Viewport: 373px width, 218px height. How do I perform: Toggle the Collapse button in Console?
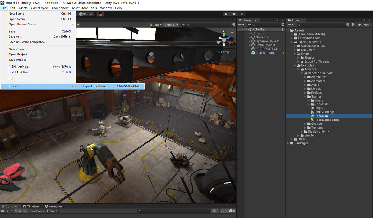[21, 211]
